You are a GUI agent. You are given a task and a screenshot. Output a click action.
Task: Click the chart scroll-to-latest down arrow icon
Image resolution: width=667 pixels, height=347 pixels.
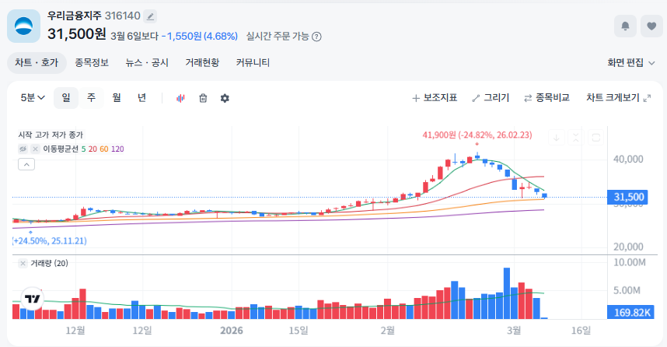click(x=556, y=138)
